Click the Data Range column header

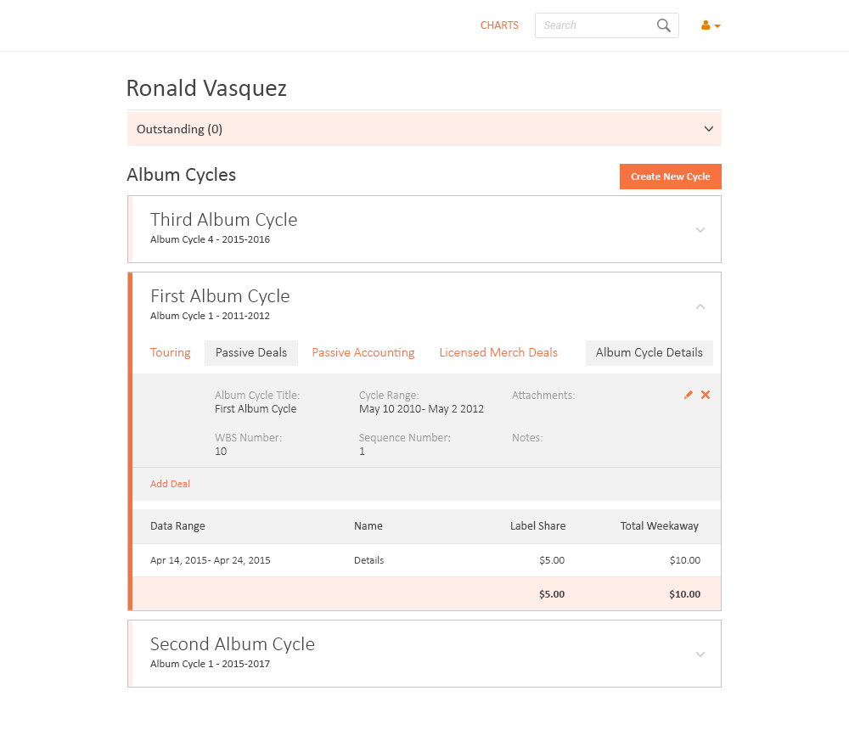(177, 526)
